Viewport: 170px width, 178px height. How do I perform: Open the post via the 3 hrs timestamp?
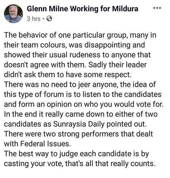(34, 19)
